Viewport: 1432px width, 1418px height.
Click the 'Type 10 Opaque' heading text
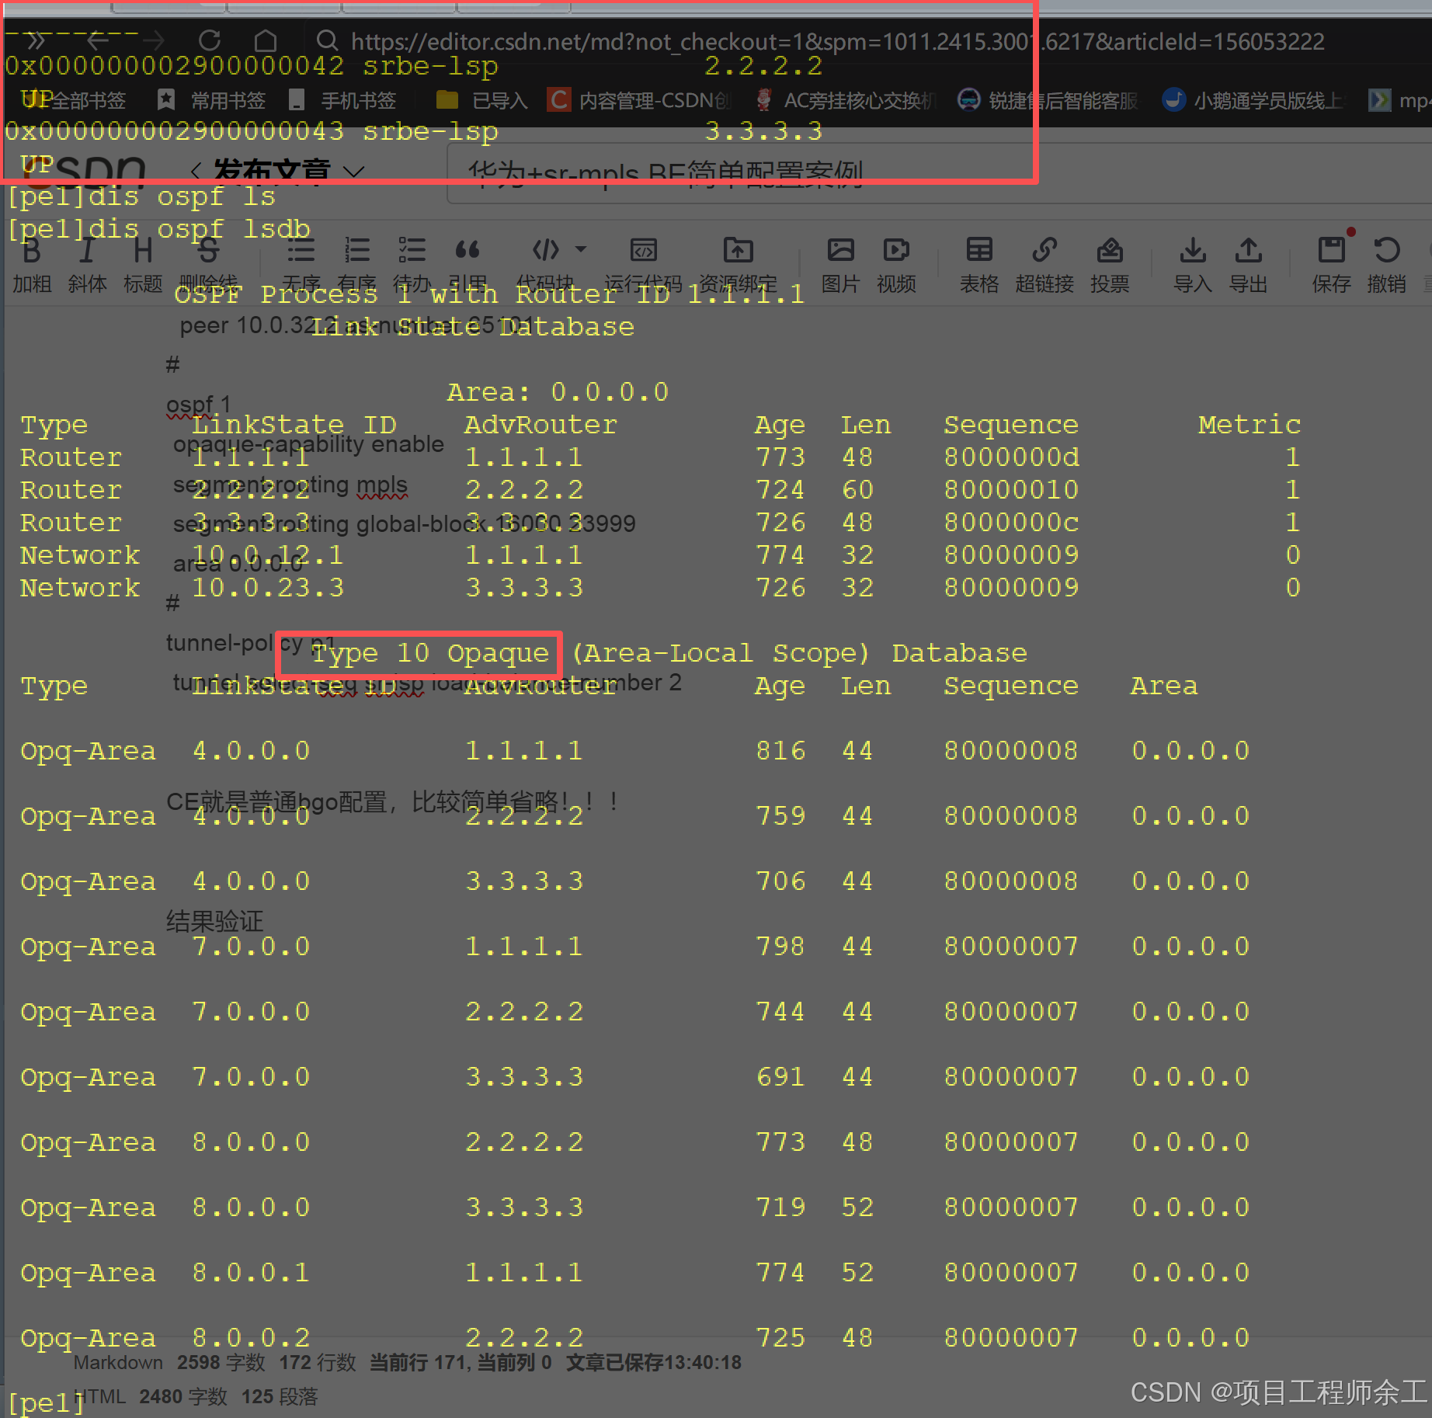pos(429,654)
